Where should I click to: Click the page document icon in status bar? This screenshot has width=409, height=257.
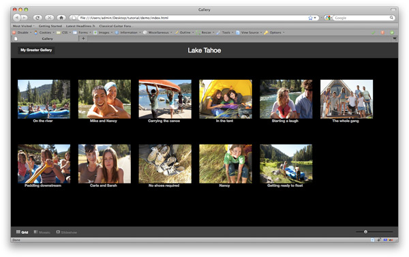tap(372, 240)
